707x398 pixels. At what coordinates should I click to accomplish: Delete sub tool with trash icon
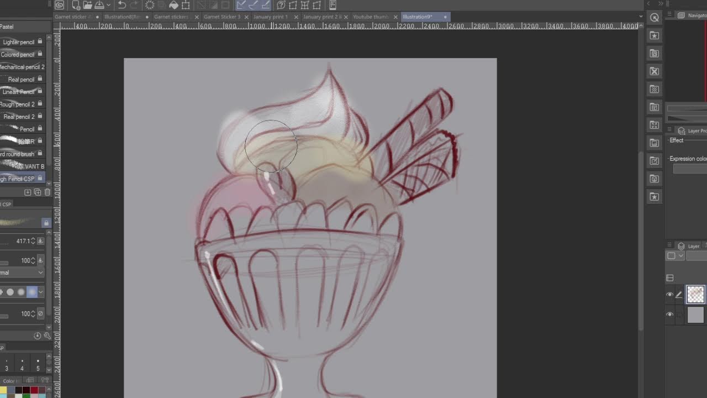click(x=46, y=192)
